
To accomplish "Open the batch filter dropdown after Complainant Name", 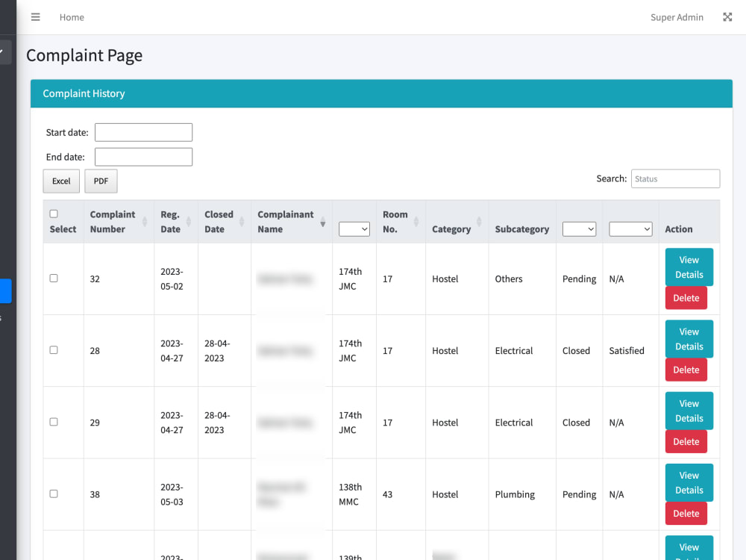I will 354,229.
